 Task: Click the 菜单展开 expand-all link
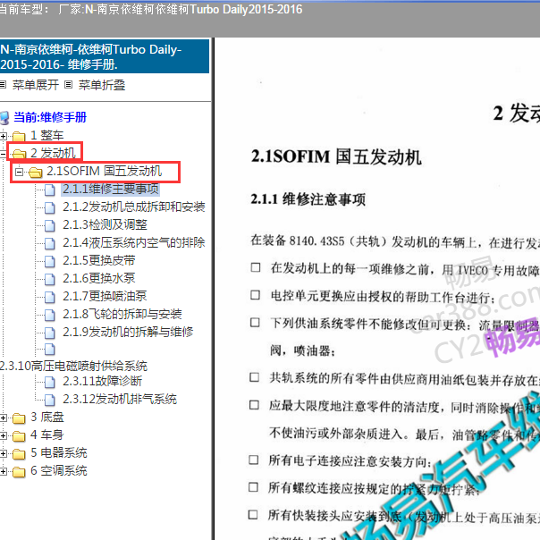pyautogui.click(x=36, y=85)
